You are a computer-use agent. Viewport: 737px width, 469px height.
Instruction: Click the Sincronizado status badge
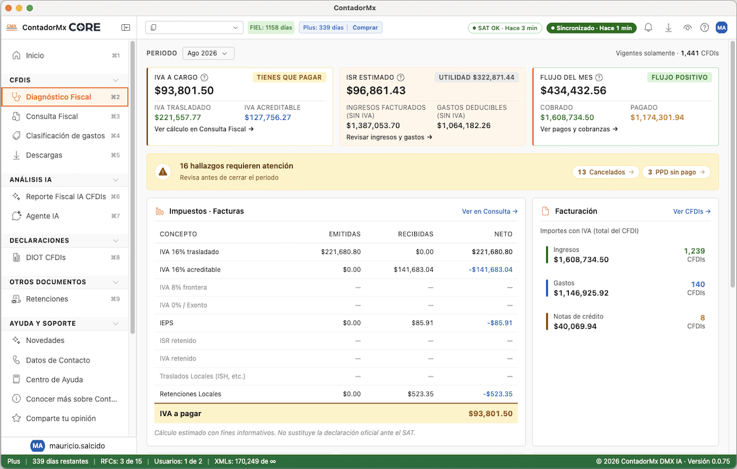[x=592, y=28]
